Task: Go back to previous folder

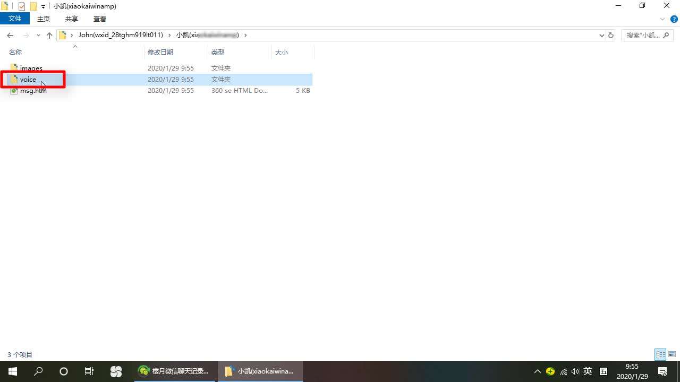Action: [x=10, y=35]
